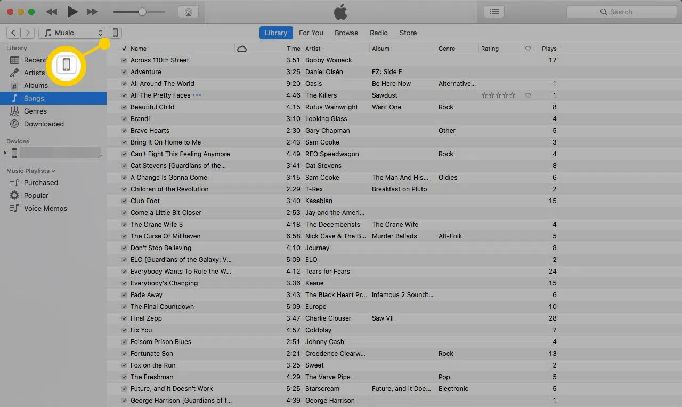The height and width of the screenshot is (407, 682).
Task: Uncheck the Beautiful Child checkbox
Action: [124, 107]
